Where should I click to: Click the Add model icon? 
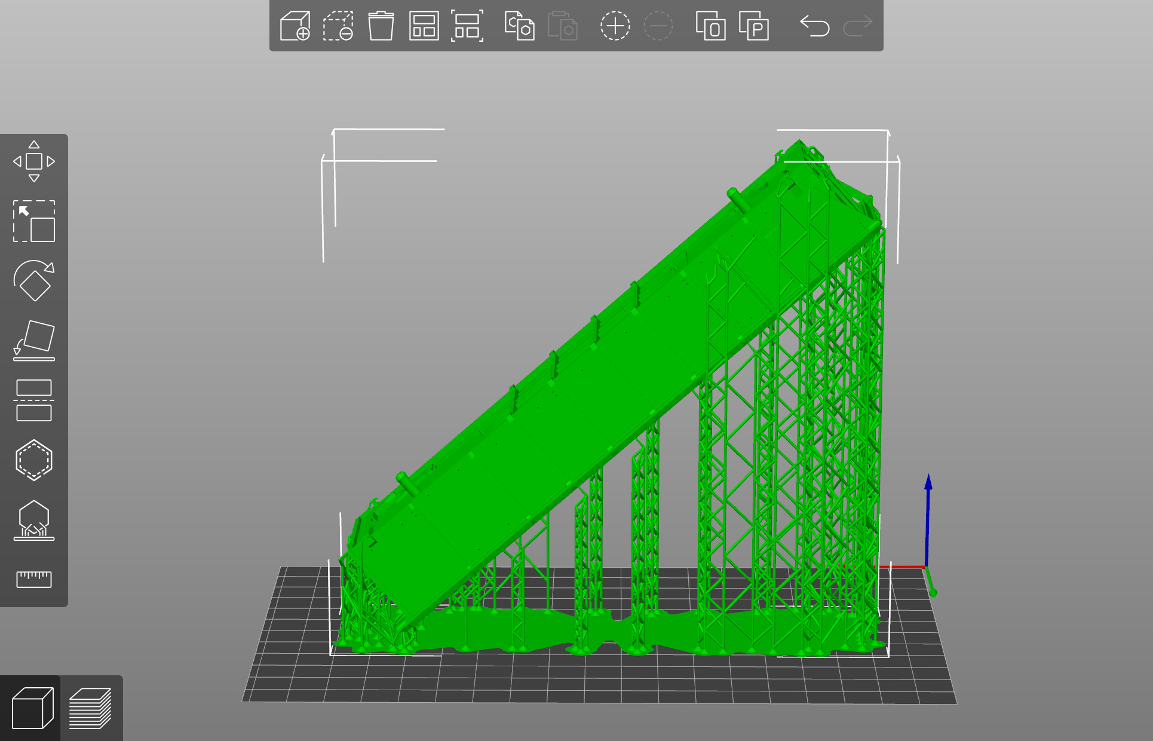pyautogui.click(x=295, y=26)
